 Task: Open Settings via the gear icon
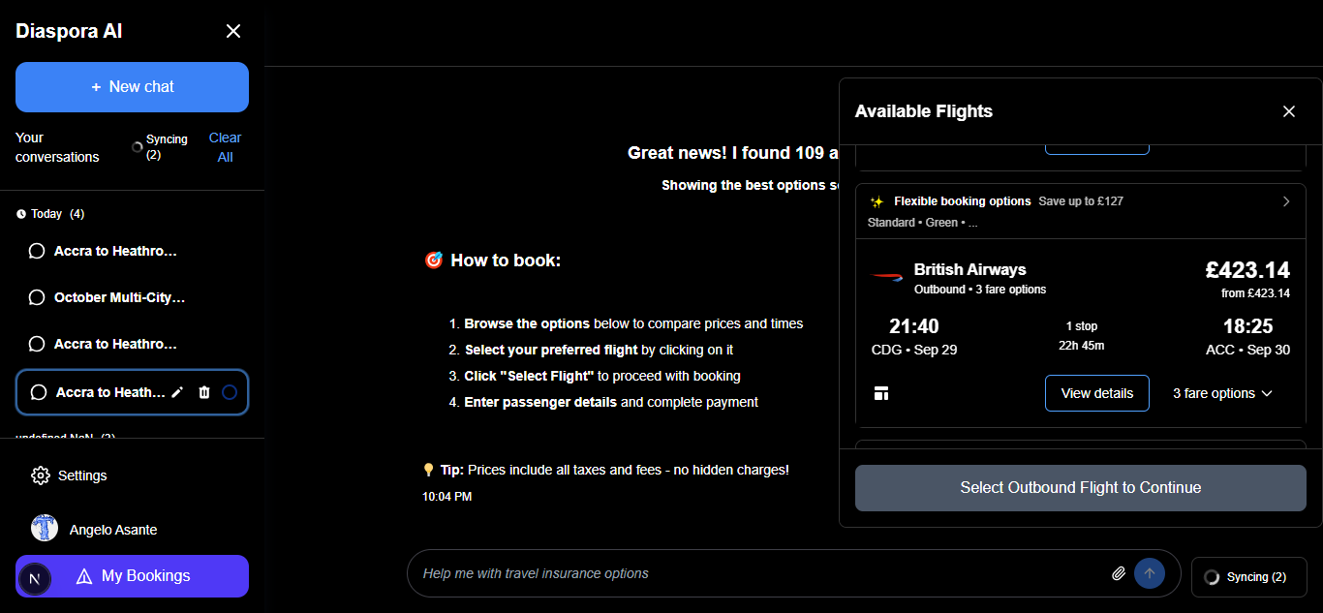coord(41,475)
